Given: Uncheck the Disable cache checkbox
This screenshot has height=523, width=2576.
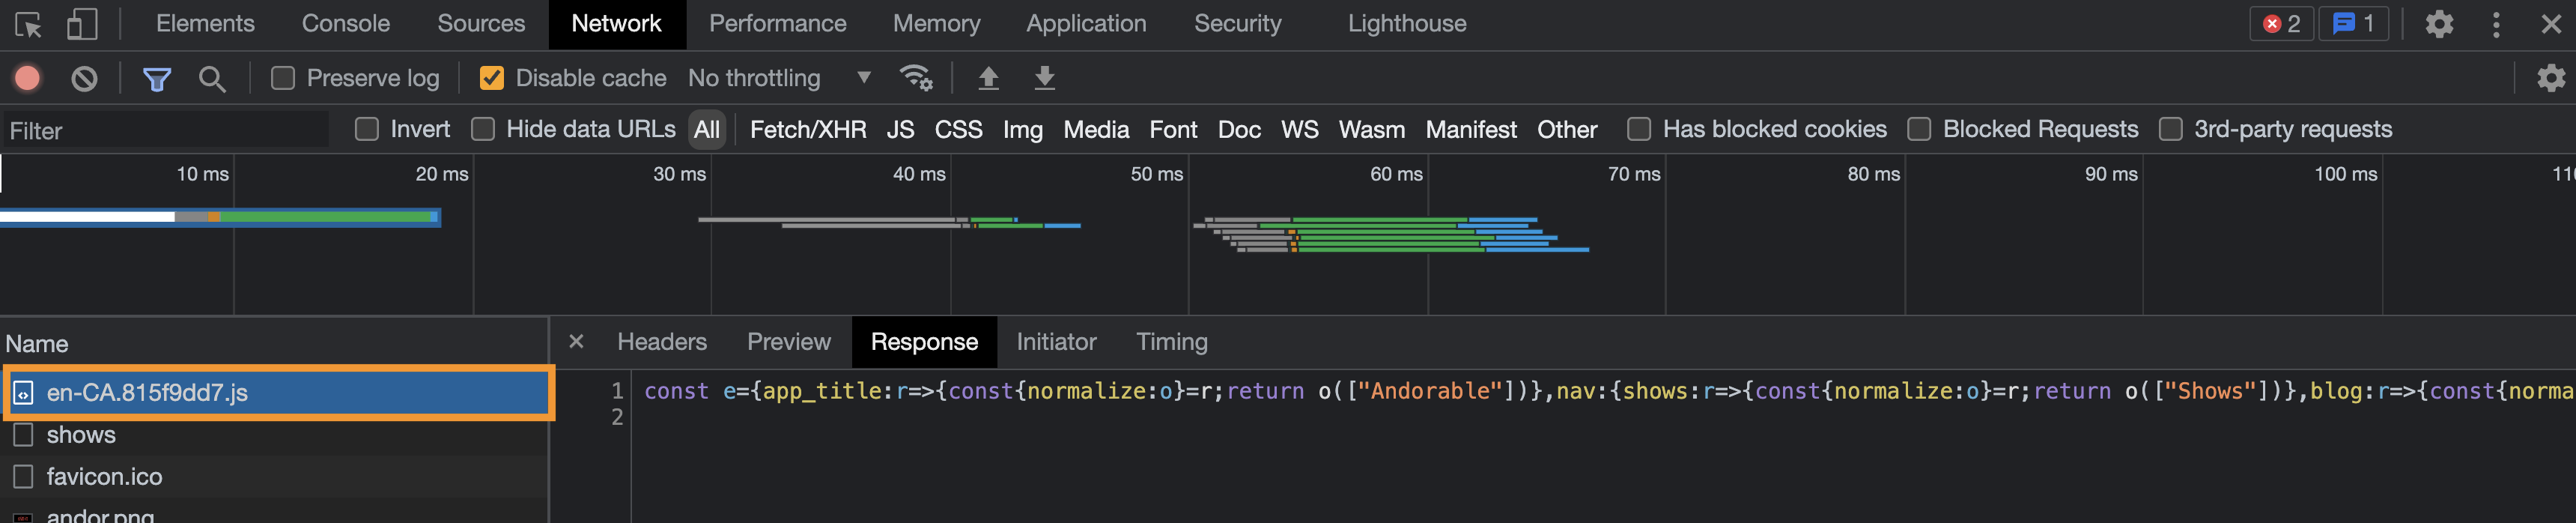Looking at the screenshot, I should (x=491, y=78).
